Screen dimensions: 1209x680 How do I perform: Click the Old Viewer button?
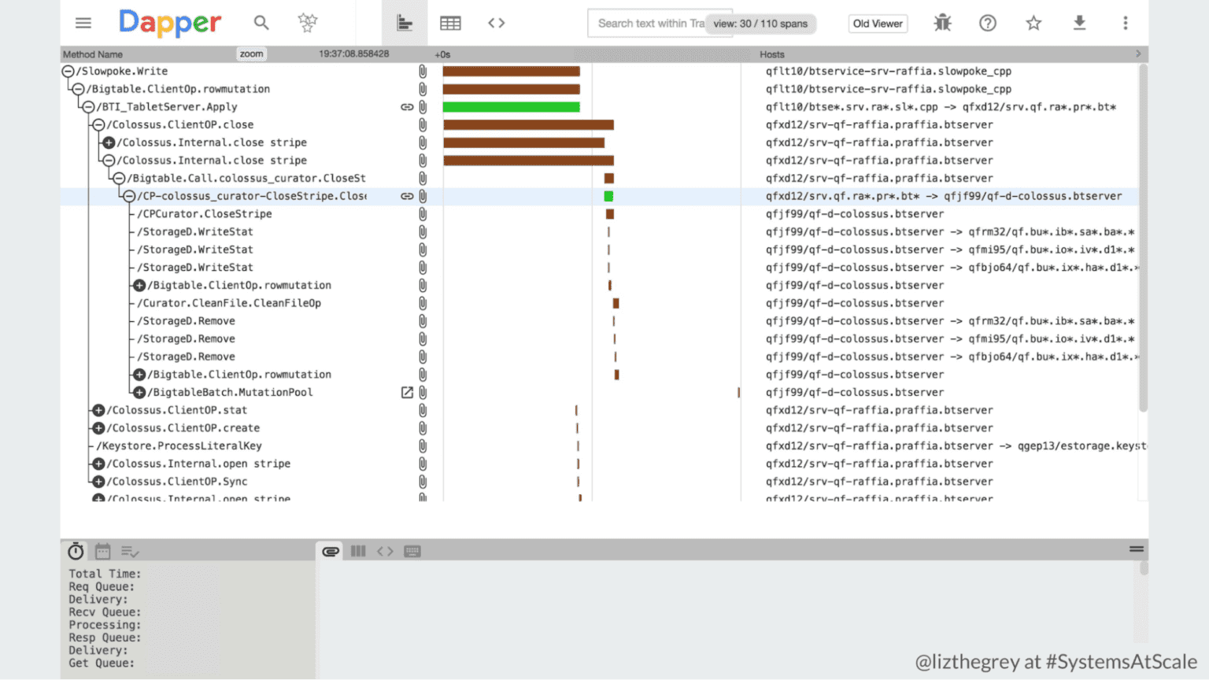click(x=878, y=24)
